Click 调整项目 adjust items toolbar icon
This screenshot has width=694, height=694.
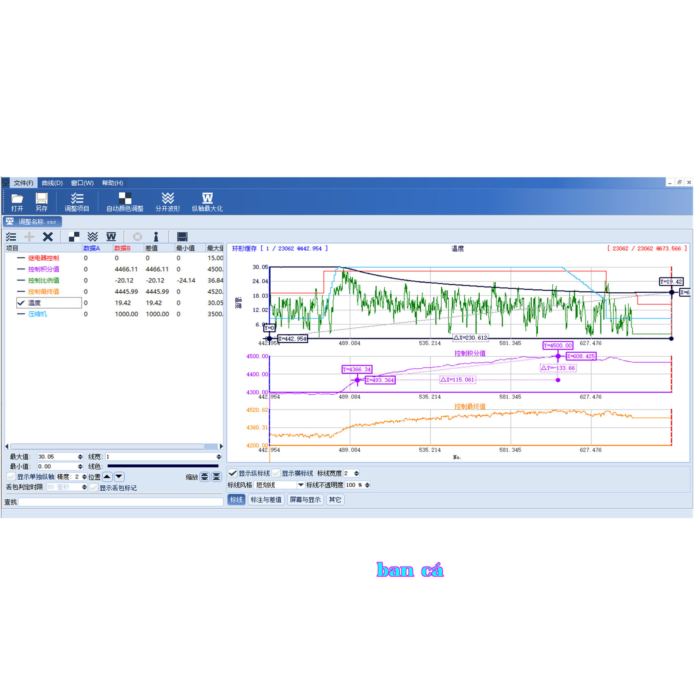[x=77, y=202]
